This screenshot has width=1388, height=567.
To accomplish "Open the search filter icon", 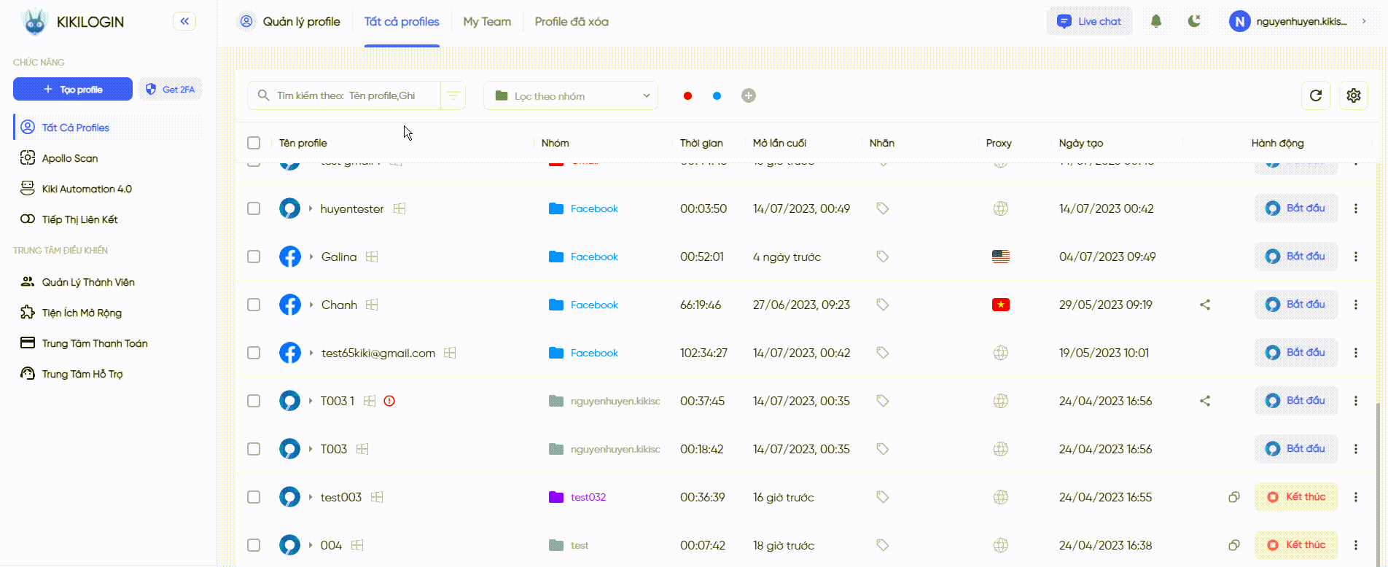I will [x=453, y=95].
